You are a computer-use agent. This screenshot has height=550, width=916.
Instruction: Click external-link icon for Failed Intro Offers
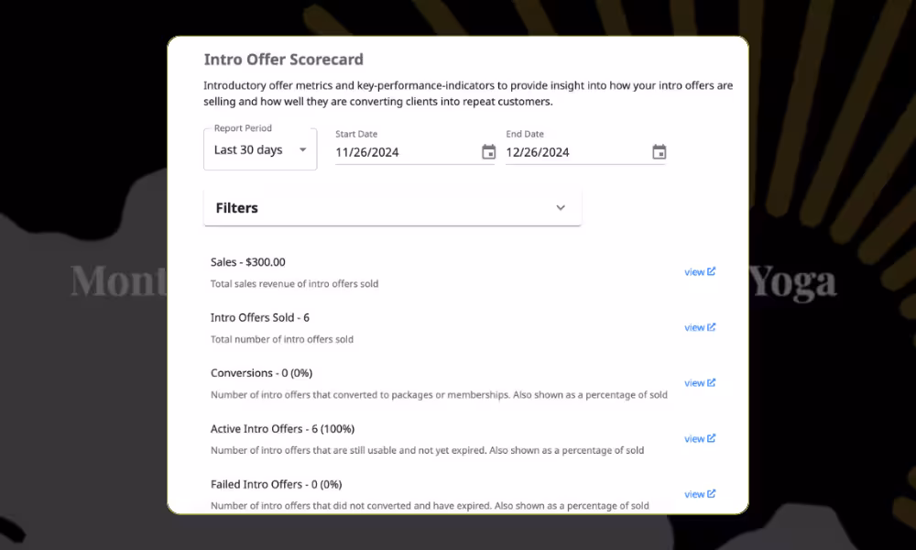point(712,494)
